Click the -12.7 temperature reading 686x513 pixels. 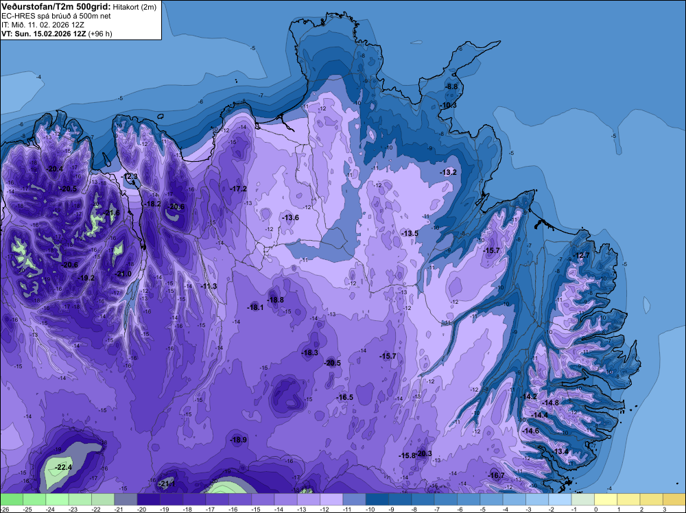tap(582, 255)
